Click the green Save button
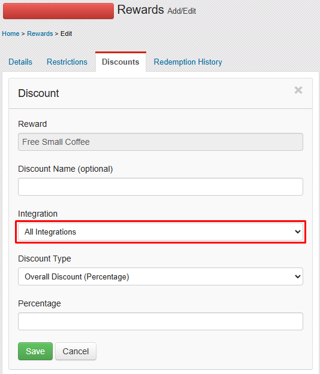 35,351
